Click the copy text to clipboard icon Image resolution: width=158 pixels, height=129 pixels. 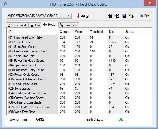click(x=110, y=16)
